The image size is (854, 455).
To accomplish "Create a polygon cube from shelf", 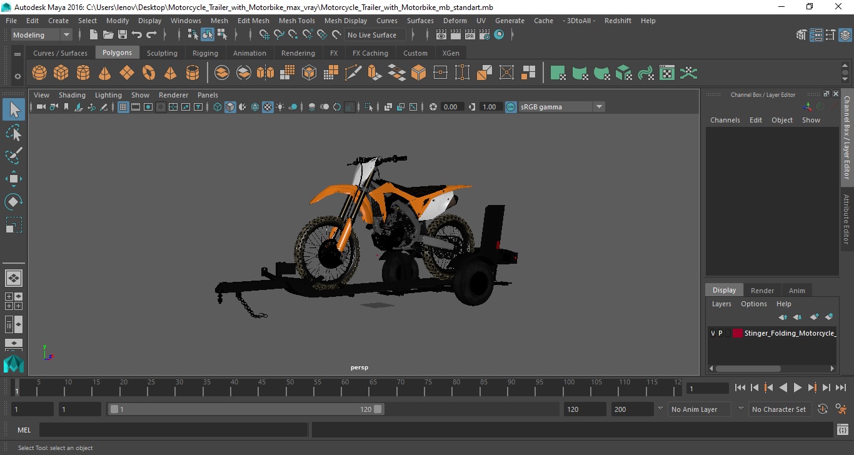I will [61, 73].
